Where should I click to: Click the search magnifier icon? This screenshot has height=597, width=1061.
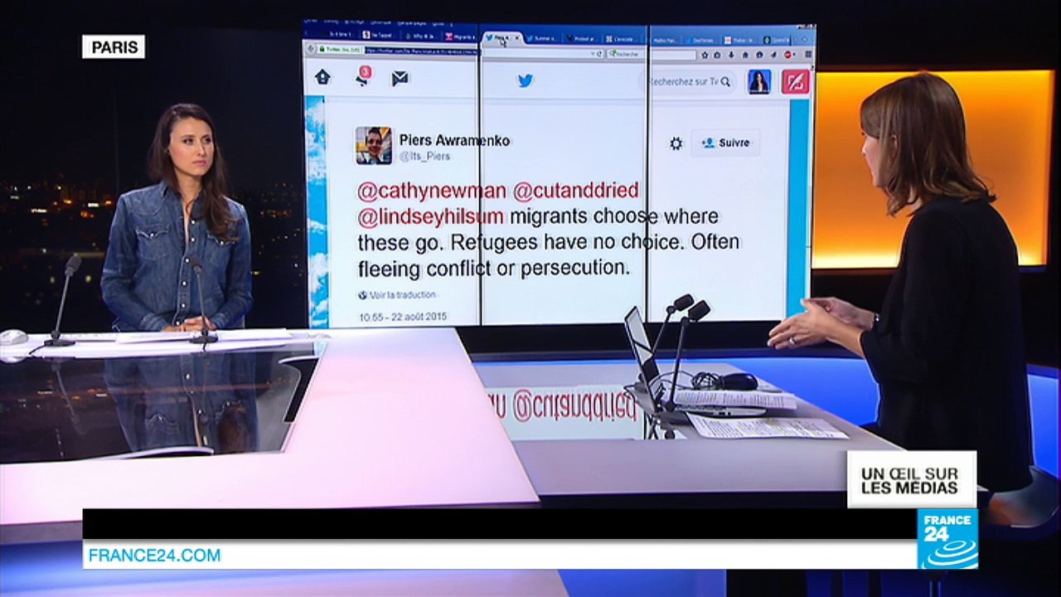725,81
